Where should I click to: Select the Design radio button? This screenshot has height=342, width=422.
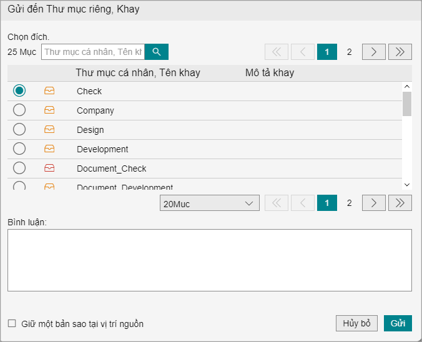point(19,129)
